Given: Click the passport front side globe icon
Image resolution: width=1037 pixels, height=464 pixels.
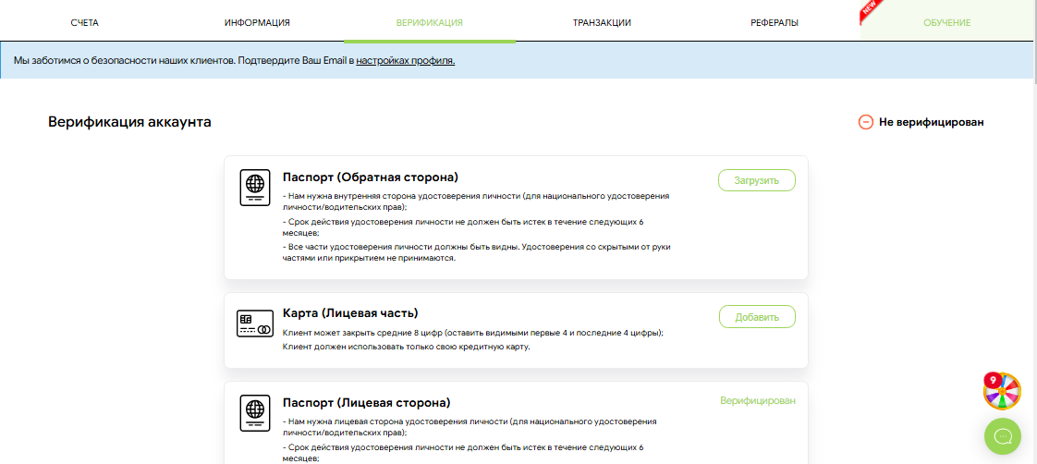Looking at the screenshot, I should tap(254, 413).
